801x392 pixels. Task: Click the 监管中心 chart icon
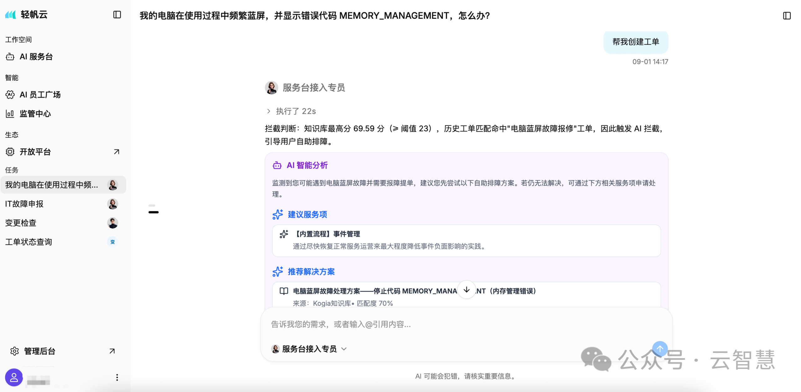coord(10,114)
